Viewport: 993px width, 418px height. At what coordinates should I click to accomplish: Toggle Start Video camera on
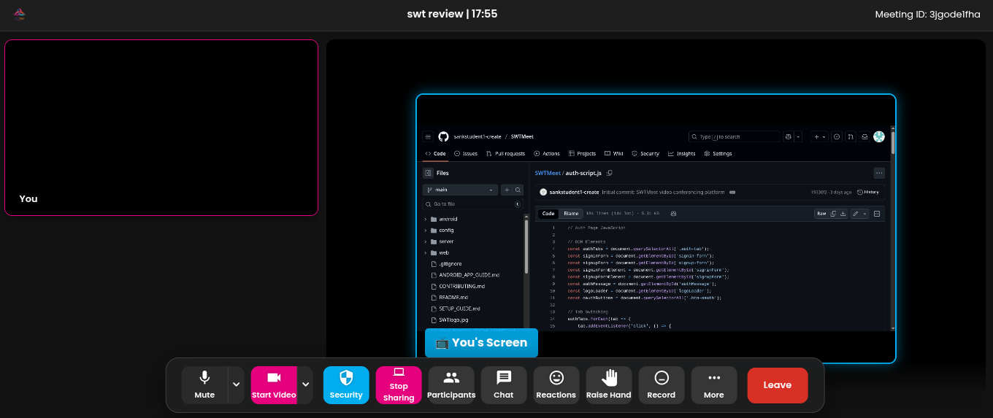(x=274, y=384)
